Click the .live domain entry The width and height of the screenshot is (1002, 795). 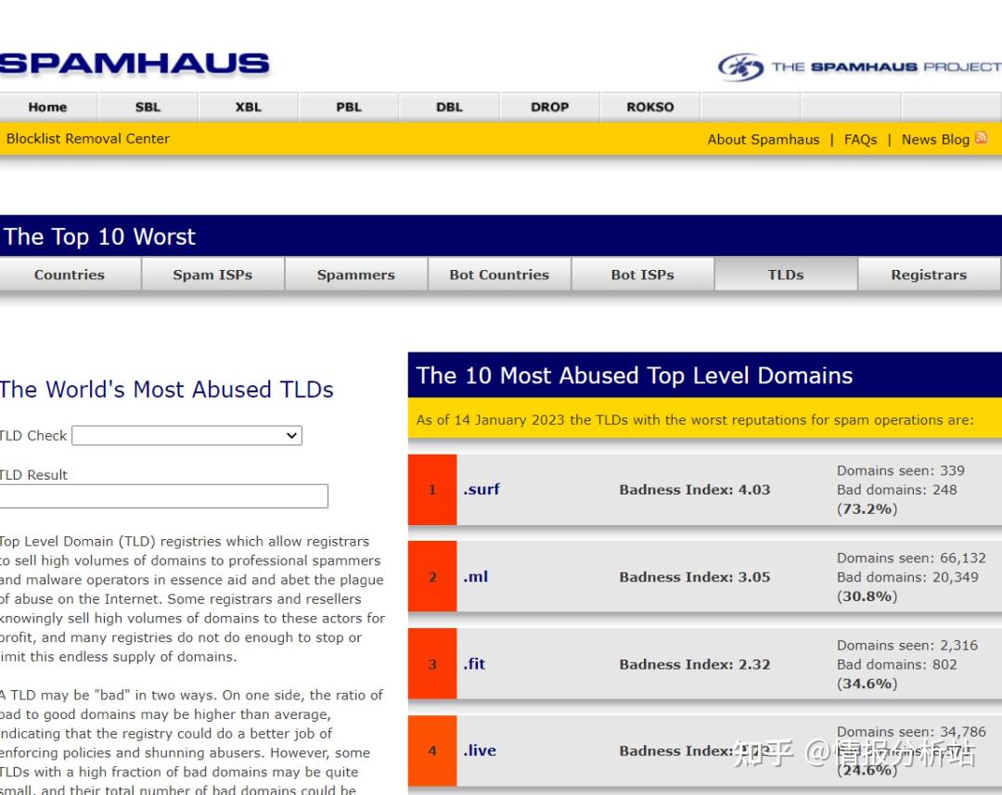pos(480,750)
